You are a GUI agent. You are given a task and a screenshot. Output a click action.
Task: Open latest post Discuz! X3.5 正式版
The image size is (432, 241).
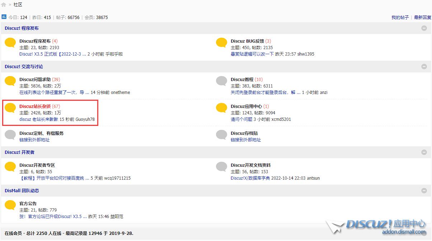coord(53,54)
